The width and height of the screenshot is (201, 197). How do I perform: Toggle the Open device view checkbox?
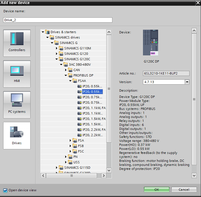pyautogui.click(x=5, y=190)
